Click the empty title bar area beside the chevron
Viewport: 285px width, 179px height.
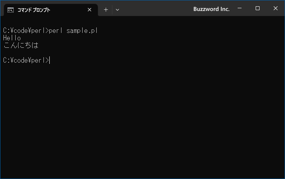156,9
